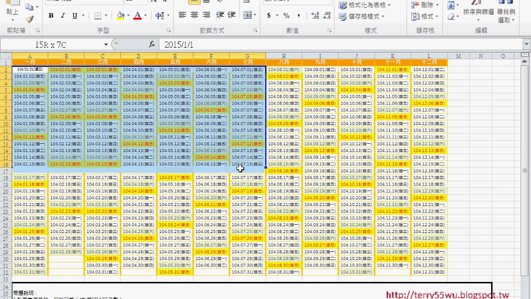Click the Paste (貼上) button
Screen dimensions: 531x299
point(12,12)
